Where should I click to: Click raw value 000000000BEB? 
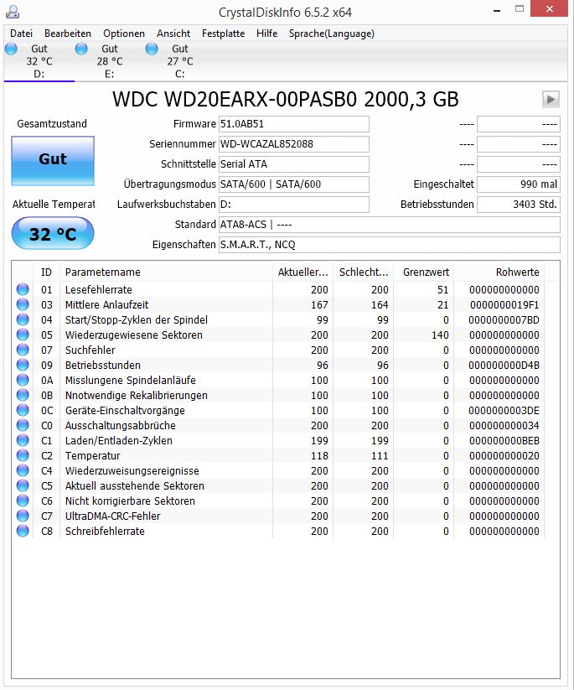[x=504, y=440]
